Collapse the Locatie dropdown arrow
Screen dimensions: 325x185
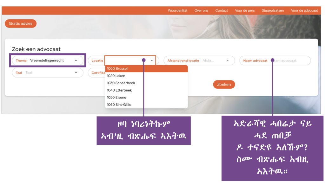pos(152,61)
